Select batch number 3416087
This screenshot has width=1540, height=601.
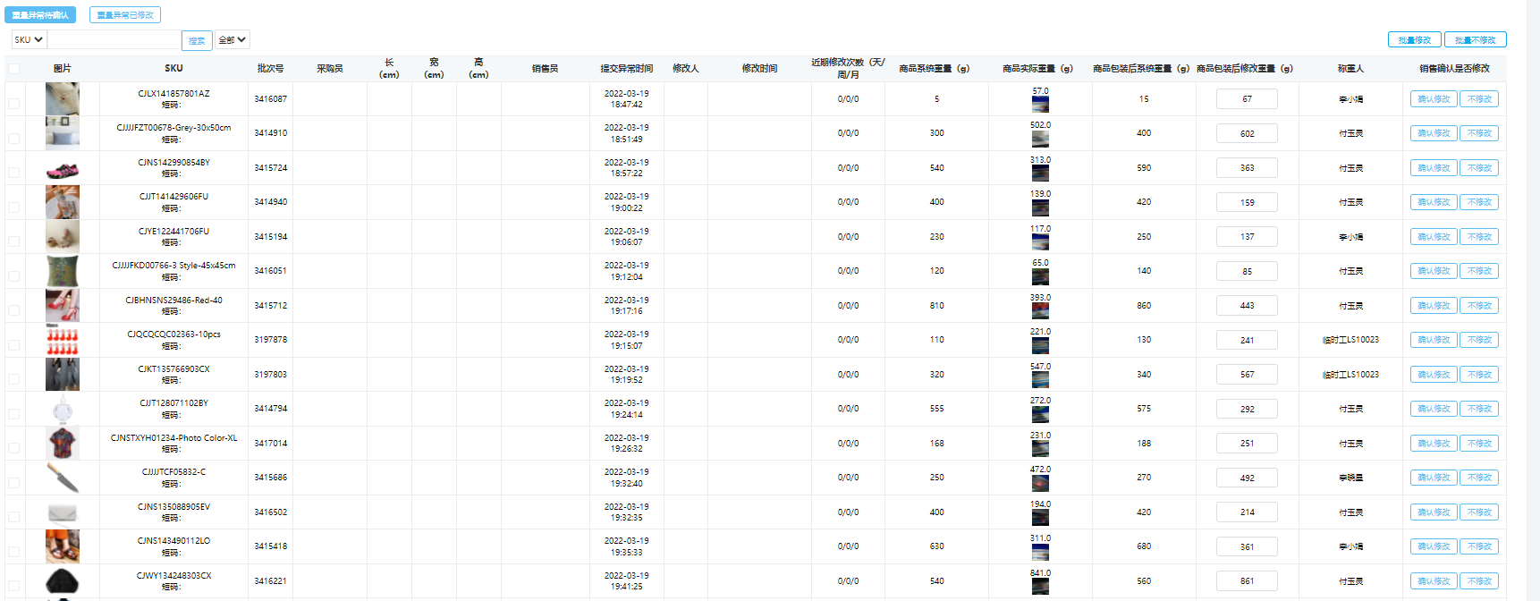point(270,99)
